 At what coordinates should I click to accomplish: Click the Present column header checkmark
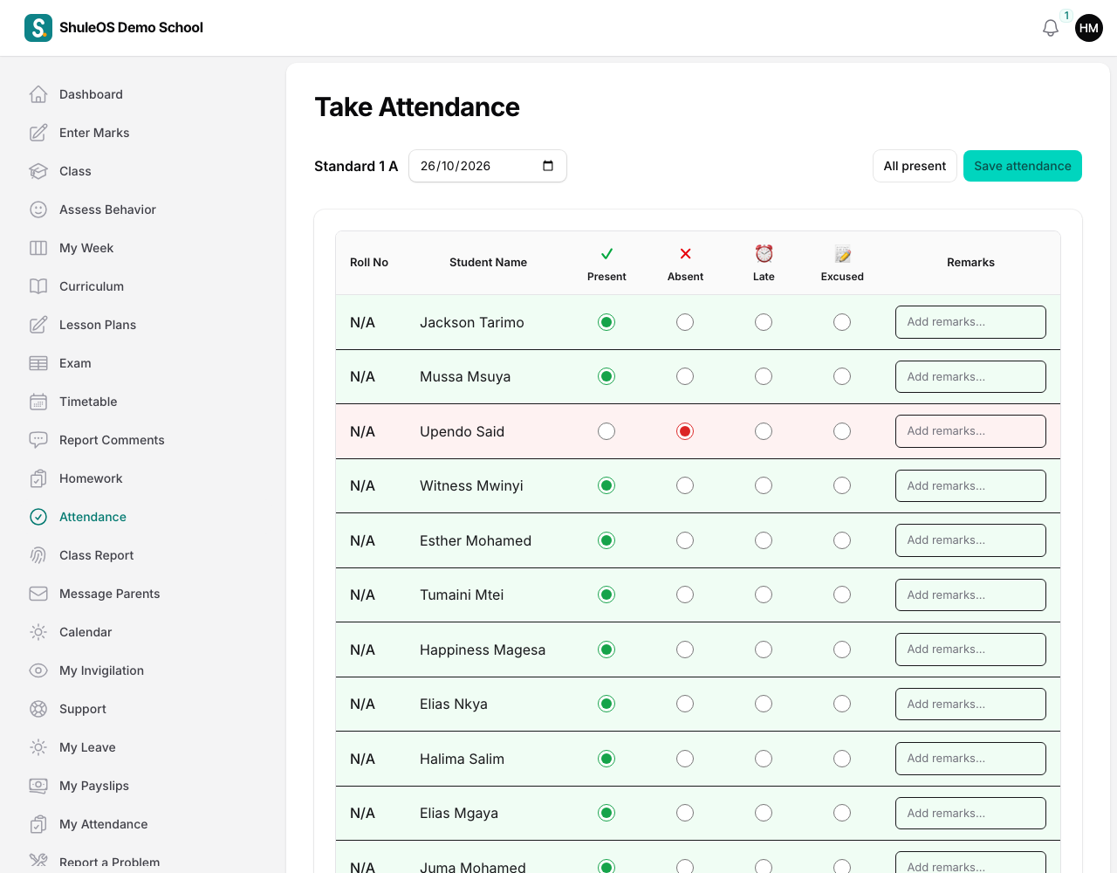(606, 254)
